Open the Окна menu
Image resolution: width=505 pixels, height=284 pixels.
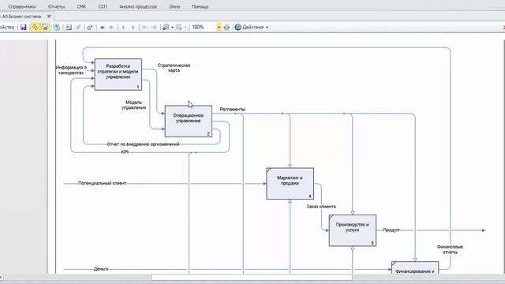(x=174, y=6)
